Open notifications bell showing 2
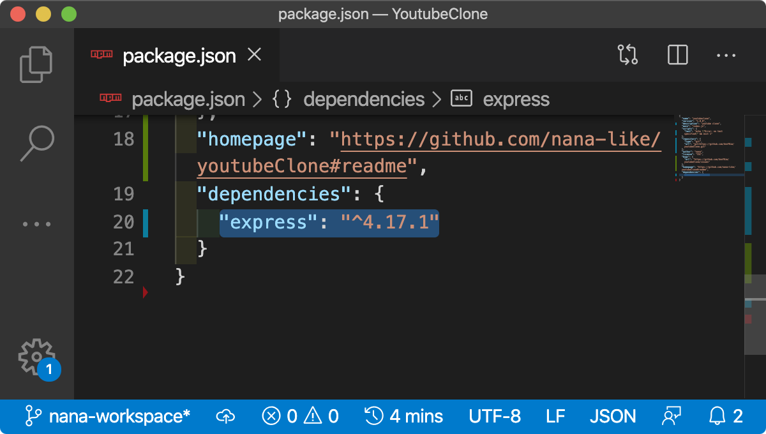 [x=726, y=417]
